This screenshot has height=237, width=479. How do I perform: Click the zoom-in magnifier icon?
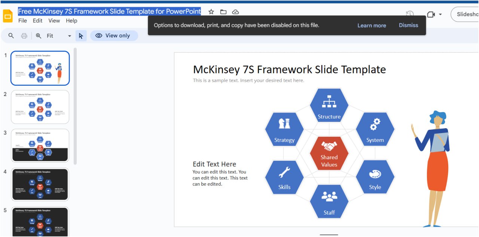point(39,36)
